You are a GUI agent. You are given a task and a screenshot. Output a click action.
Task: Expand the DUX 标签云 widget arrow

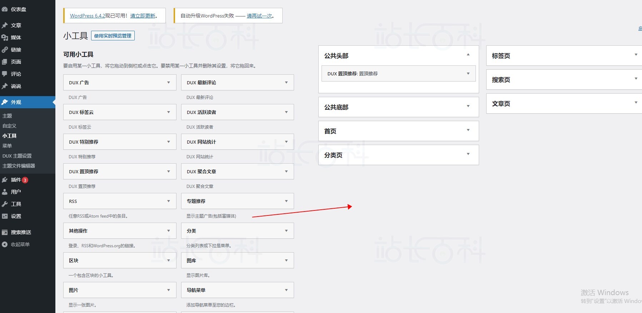click(x=169, y=112)
